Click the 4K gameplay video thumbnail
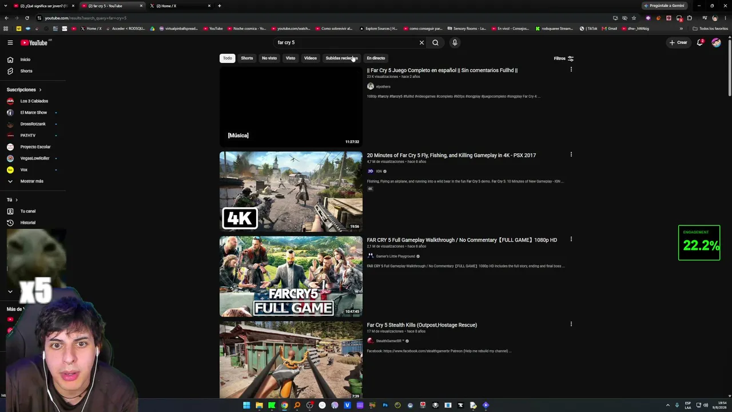This screenshot has width=732, height=412. [x=291, y=192]
